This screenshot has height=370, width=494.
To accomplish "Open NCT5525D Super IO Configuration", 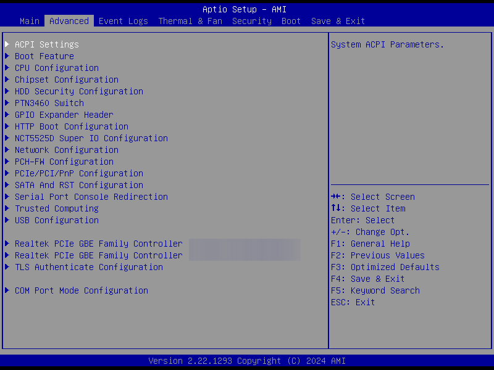I will click(x=91, y=138).
